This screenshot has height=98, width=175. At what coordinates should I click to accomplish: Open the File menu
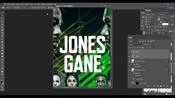point(5,4)
